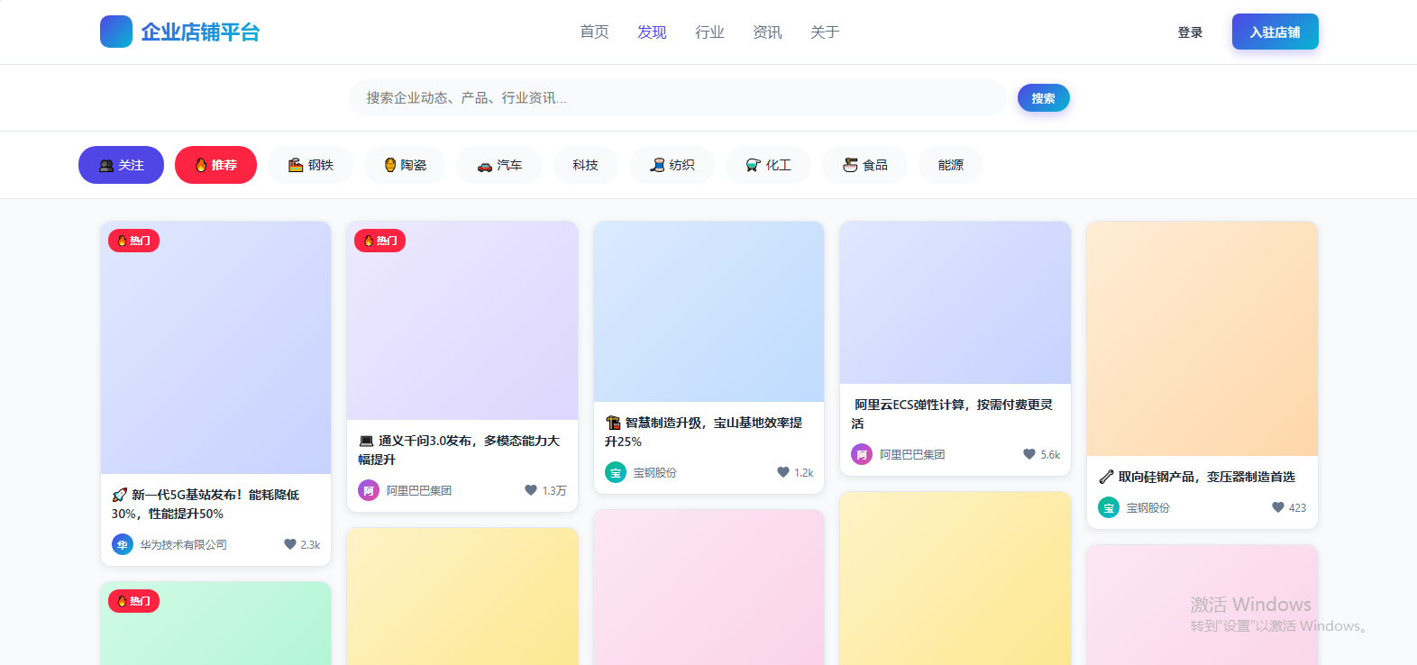Click the heart icon next to 1.3万
This screenshot has height=665, width=1417.
(531, 490)
